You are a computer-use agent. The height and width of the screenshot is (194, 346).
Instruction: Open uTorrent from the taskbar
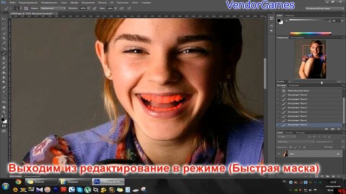(x=88, y=190)
